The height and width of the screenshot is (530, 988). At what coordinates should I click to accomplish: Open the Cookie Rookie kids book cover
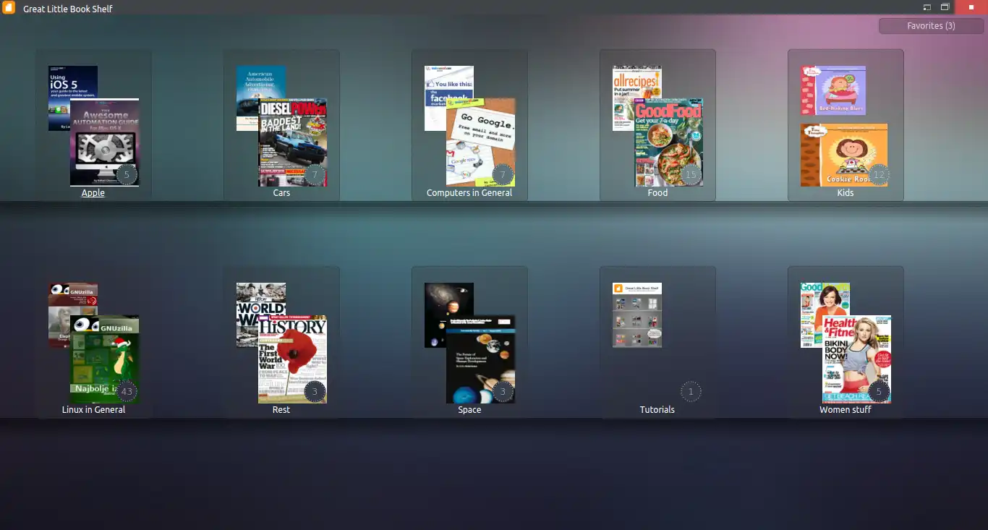[x=844, y=155]
